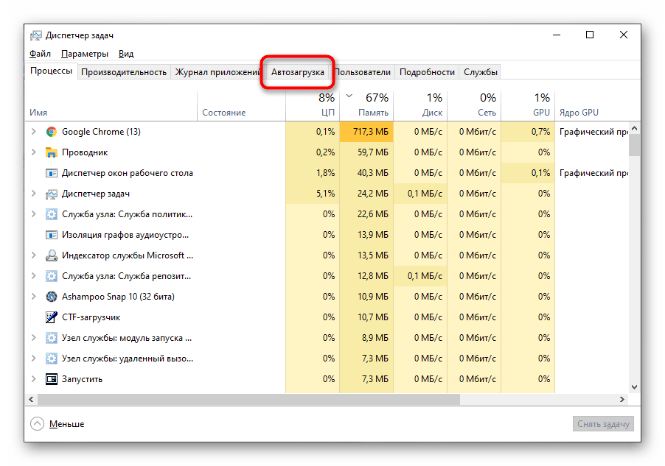Click the horizontal scrollbar thumb
This screenshot has height=466, width=665.
pyautogui.click(x=248, y=398)
